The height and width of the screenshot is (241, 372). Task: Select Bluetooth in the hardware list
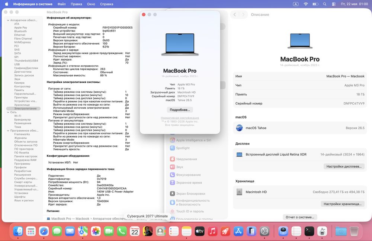point(20,31)
